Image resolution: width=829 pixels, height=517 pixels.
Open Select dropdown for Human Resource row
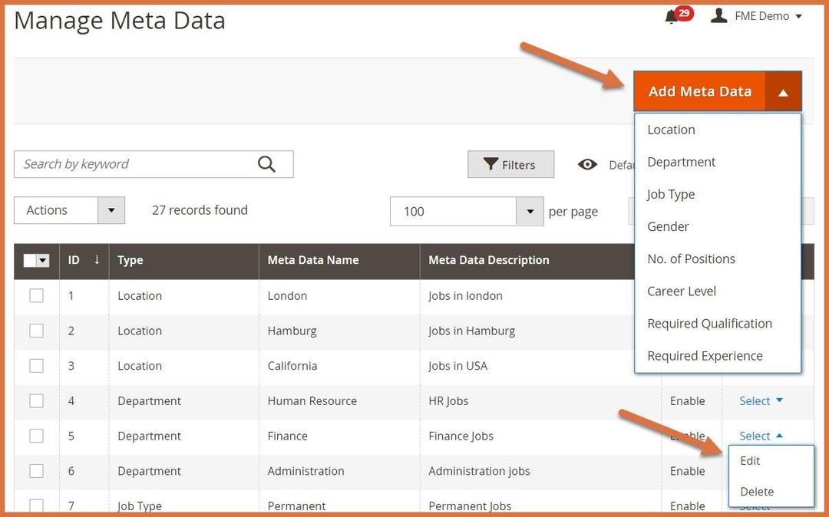(x=761, y=400)
